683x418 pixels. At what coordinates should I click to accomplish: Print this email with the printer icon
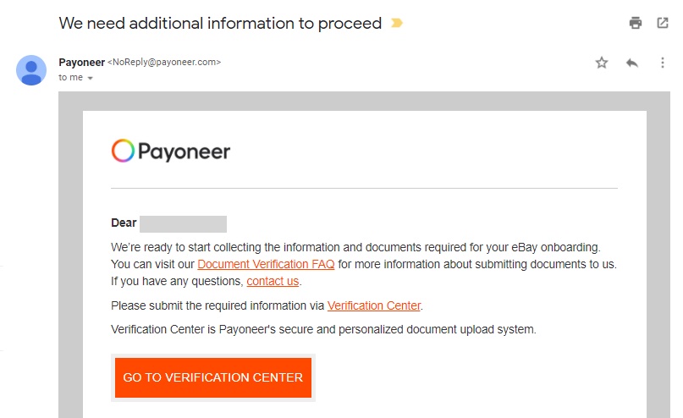[636, 23]
